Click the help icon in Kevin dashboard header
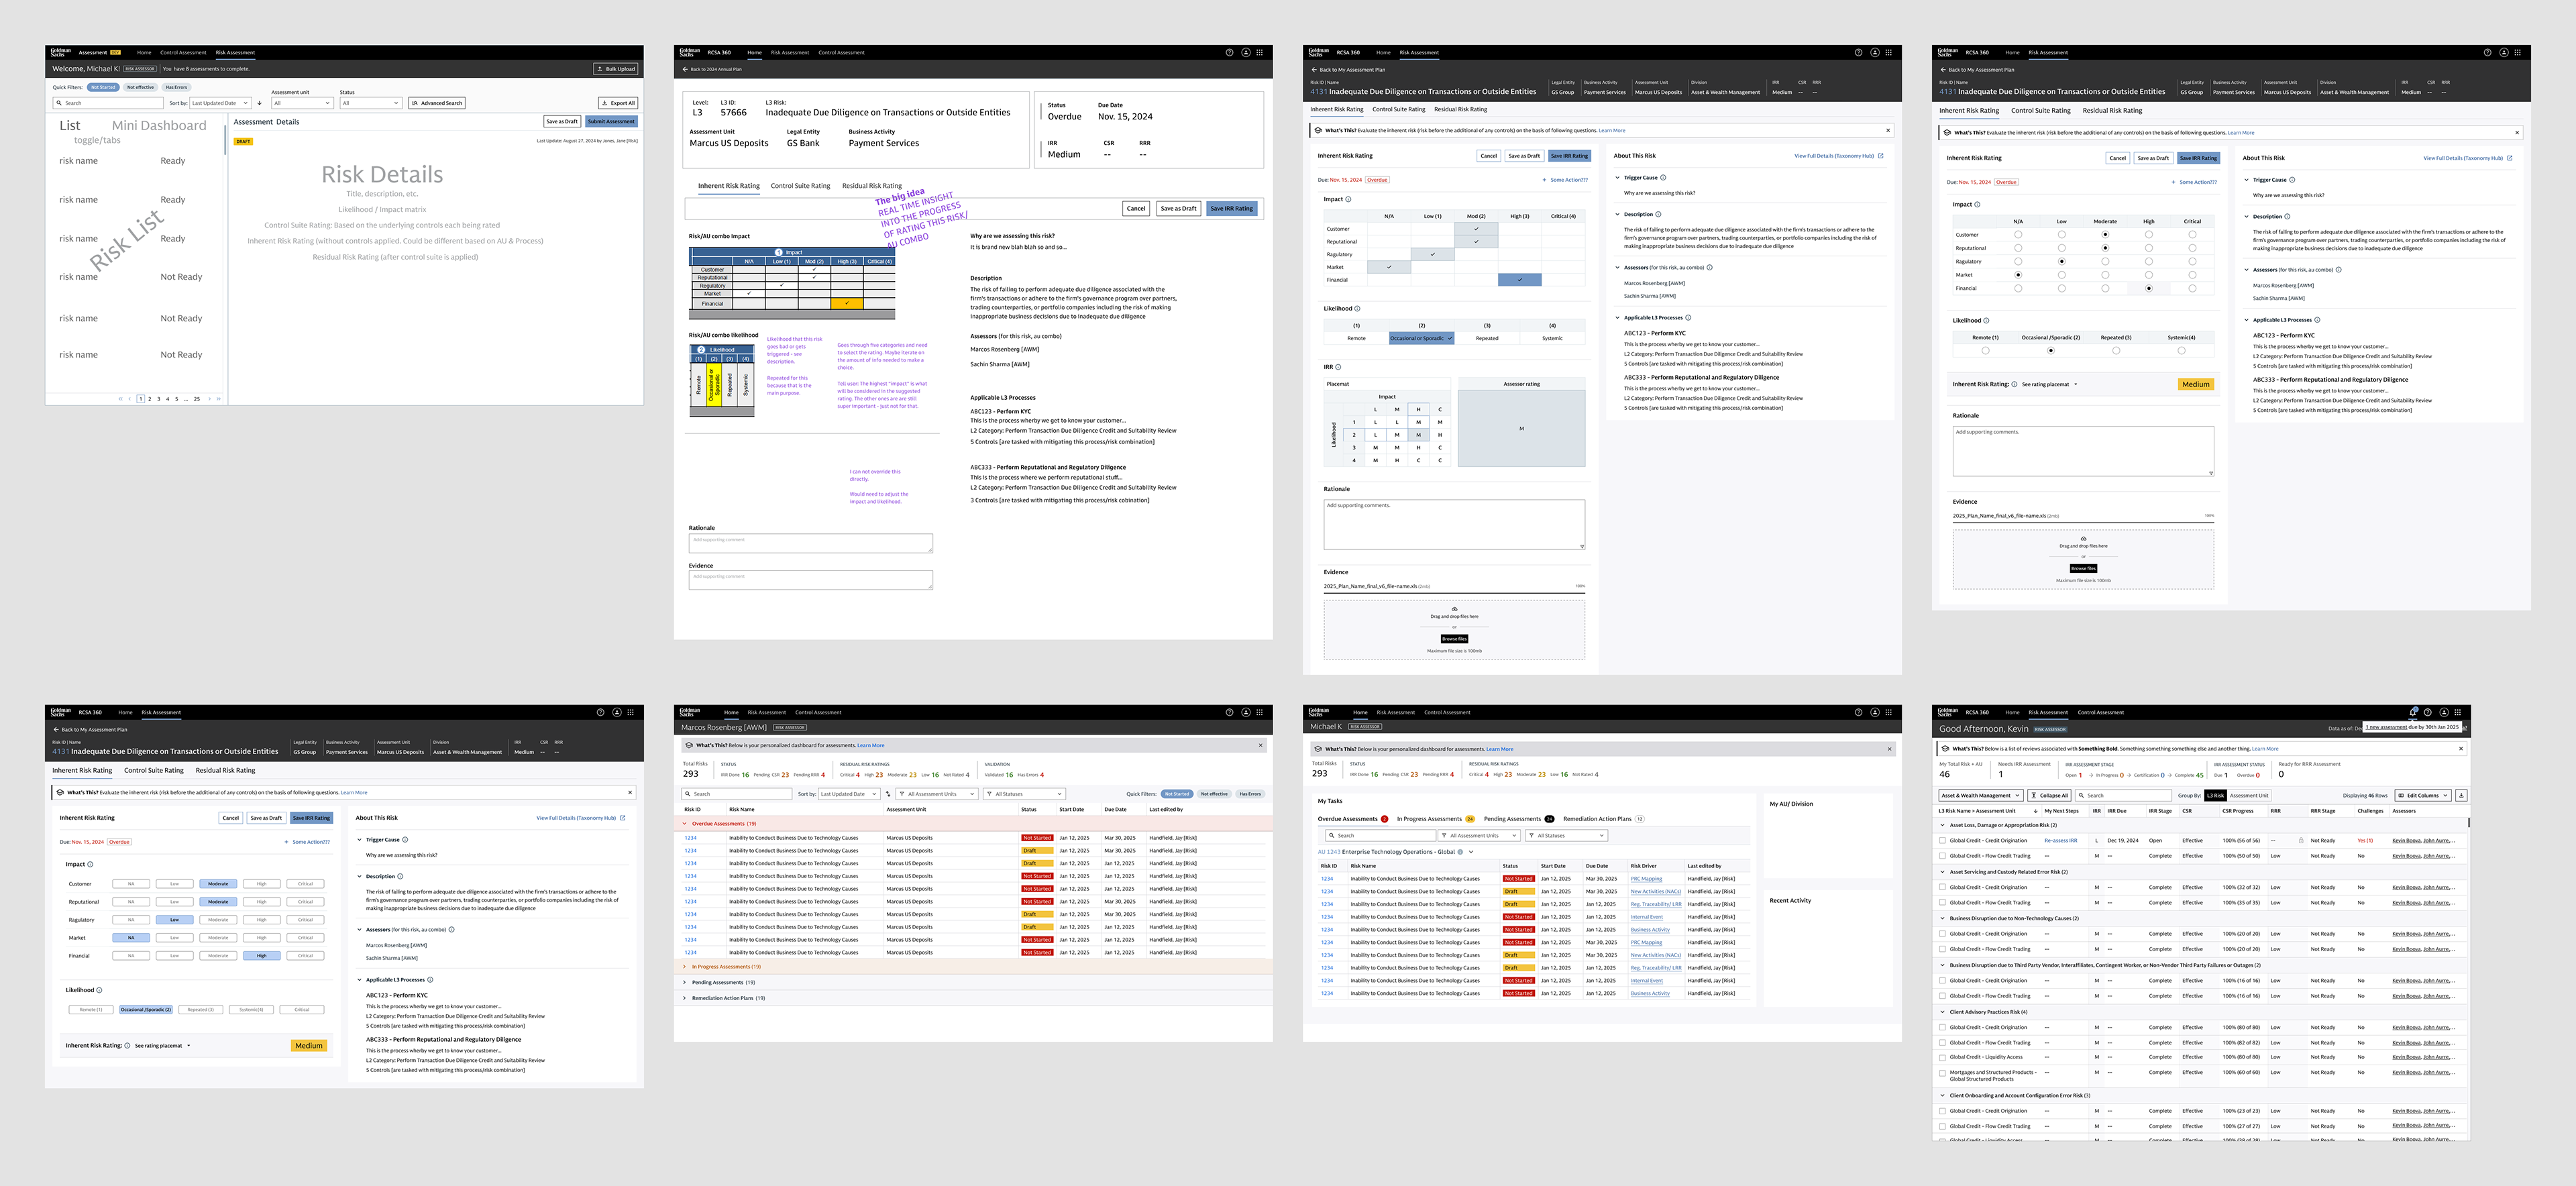2576x1186 pixels. [x=2428, y=712]
